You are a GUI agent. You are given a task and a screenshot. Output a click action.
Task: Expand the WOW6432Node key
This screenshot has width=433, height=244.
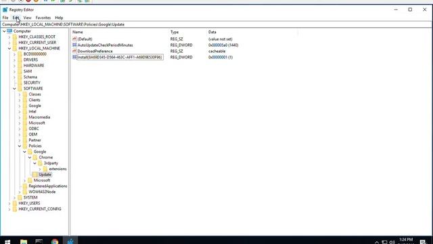(x=20, y=192)
